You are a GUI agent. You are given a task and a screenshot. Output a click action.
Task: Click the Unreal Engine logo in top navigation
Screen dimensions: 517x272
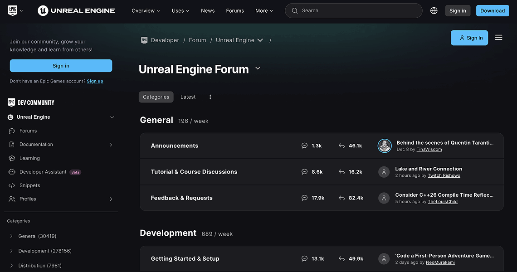pos(76,10)
